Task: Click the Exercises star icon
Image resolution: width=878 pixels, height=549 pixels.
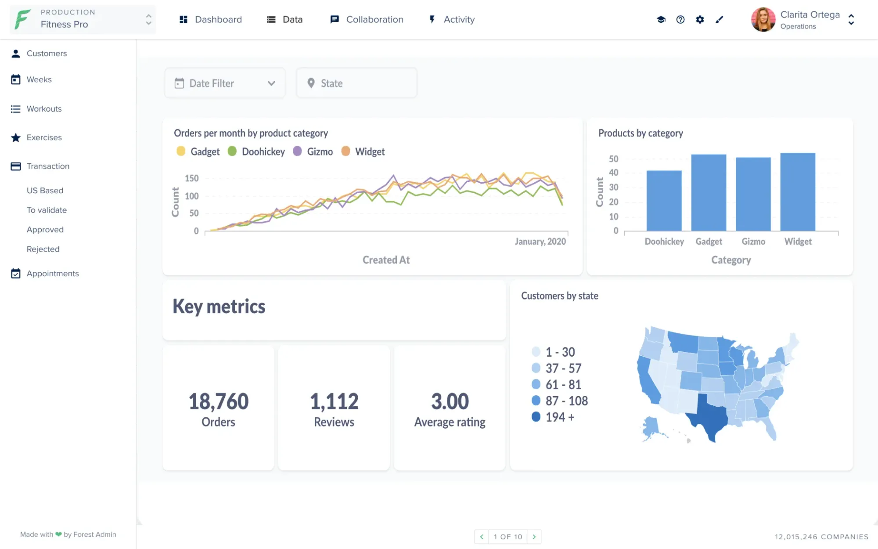Action: pos(16,137)
